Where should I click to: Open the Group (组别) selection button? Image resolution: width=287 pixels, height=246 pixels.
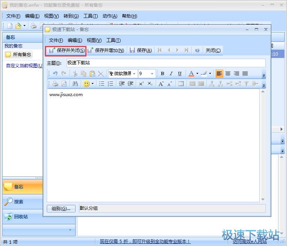(x=61, y=209)
